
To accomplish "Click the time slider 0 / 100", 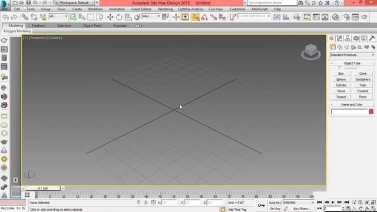I will (x=43, y=188).
